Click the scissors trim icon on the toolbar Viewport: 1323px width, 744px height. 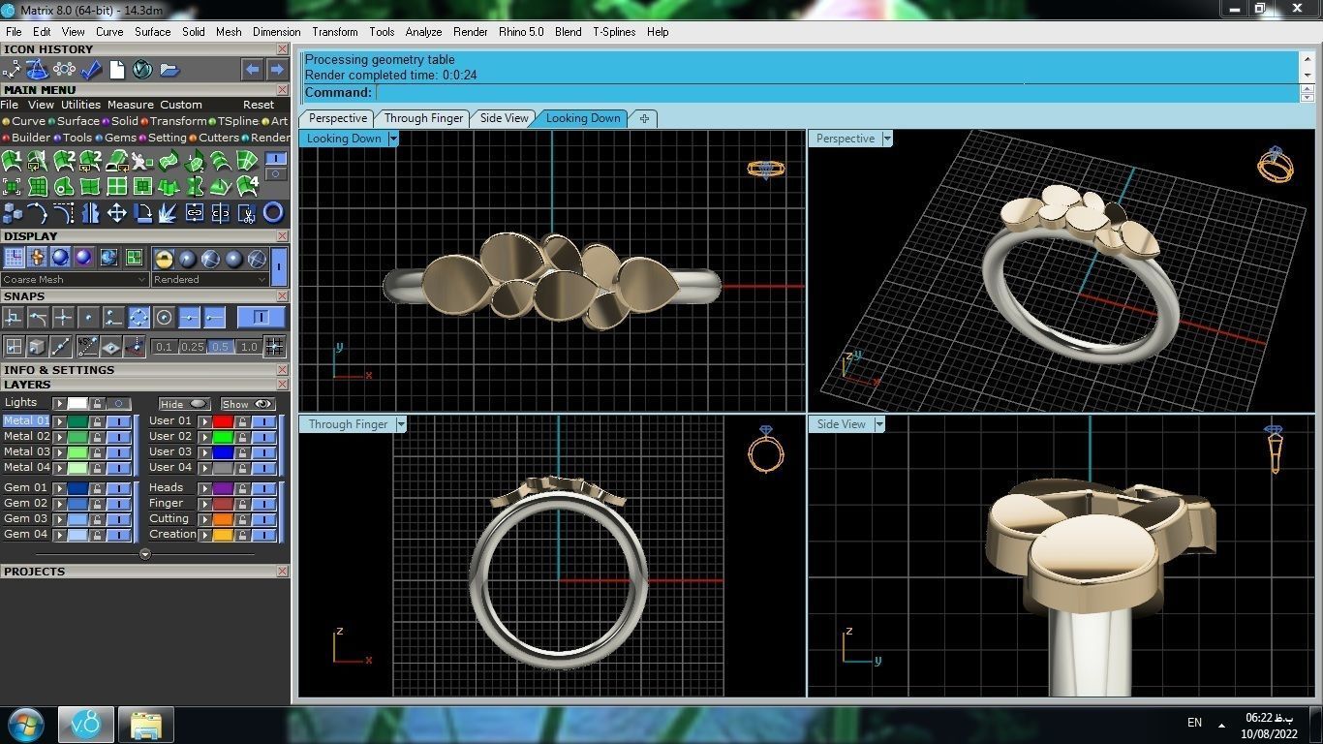tap(248, 213)
